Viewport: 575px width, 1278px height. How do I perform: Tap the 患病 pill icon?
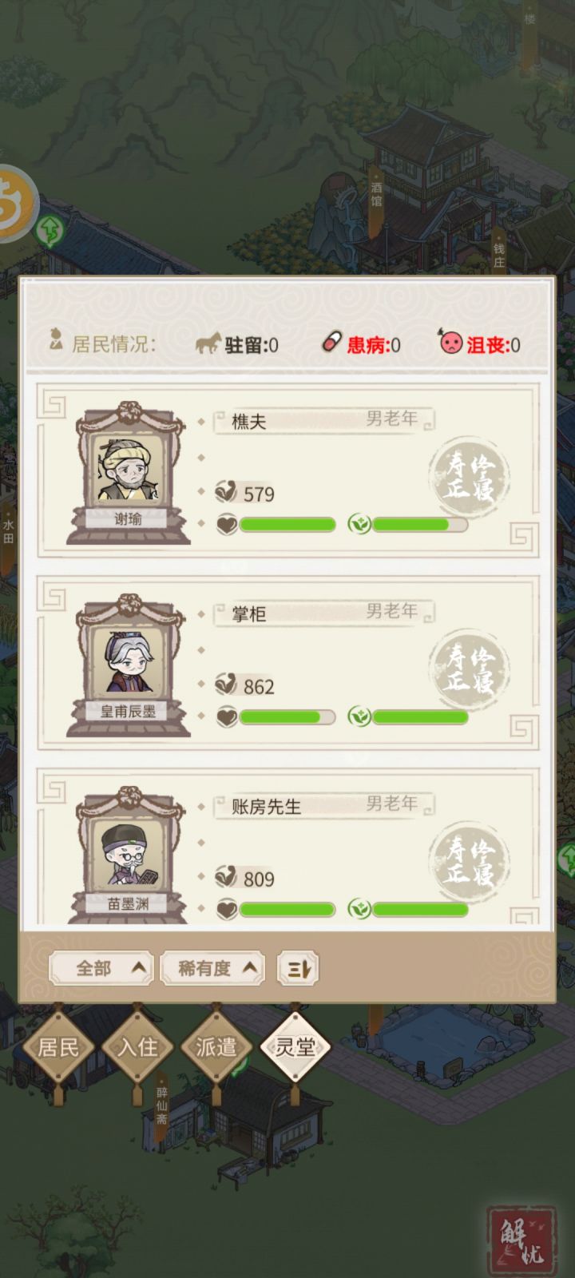pyautogui.click(x=331, y=343)
